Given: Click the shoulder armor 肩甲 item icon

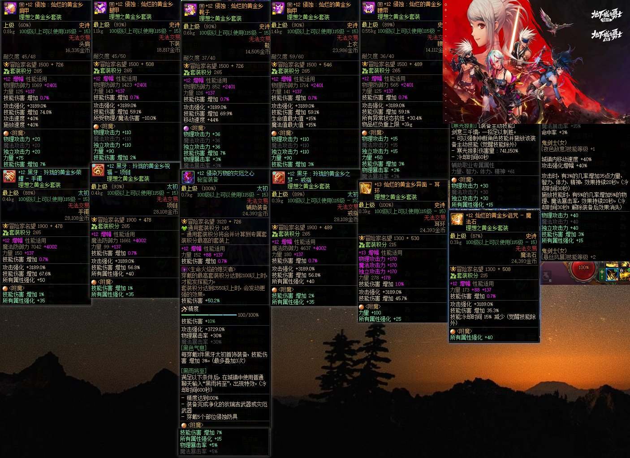Looking at the screenshot, I should tap(9, 8).
